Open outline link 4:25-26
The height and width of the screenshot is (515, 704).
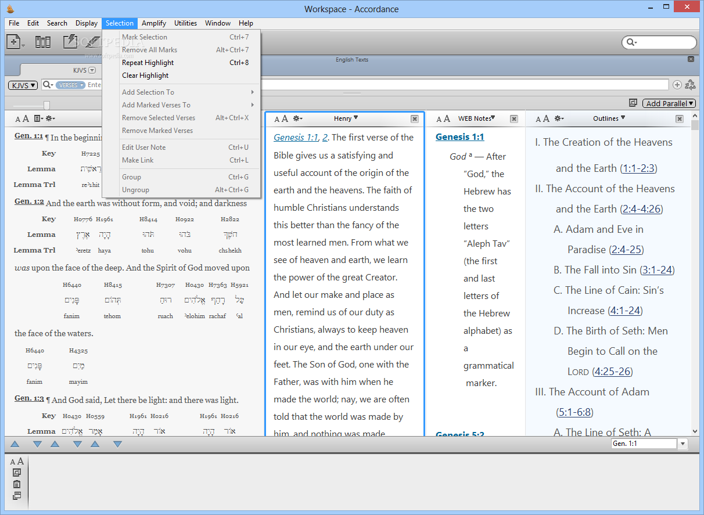point(612,372)
